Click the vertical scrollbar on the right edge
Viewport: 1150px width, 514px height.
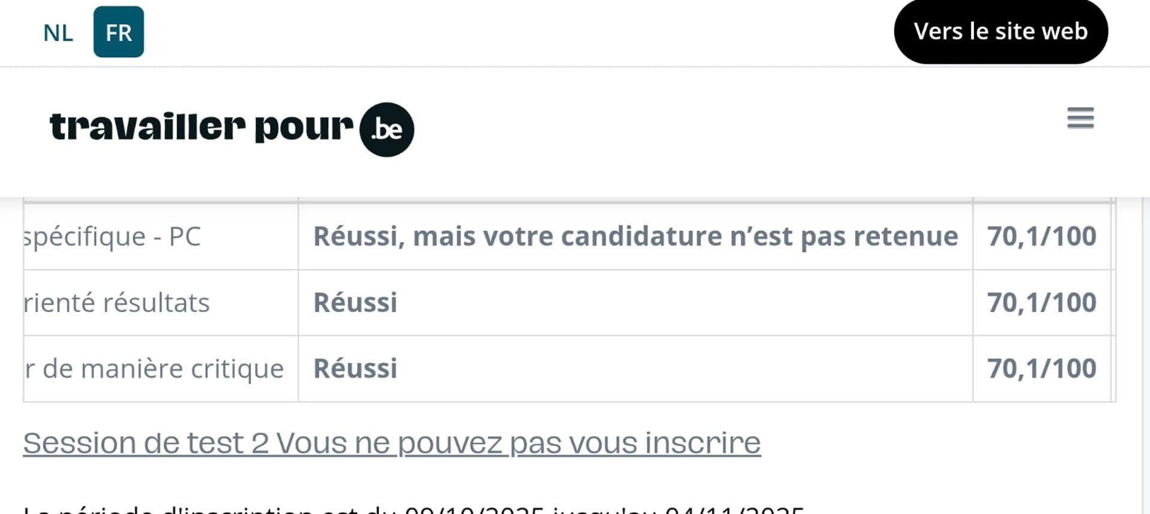click(x=1145, y=359)
